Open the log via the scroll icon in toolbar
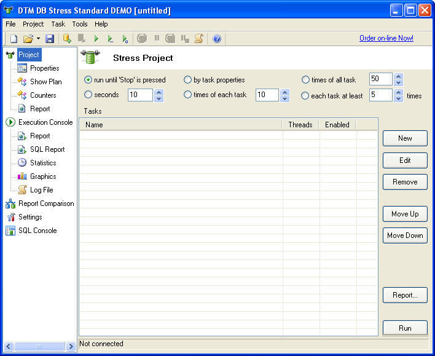The width and height of the screenshot is (435, 356). pos(198,38)
